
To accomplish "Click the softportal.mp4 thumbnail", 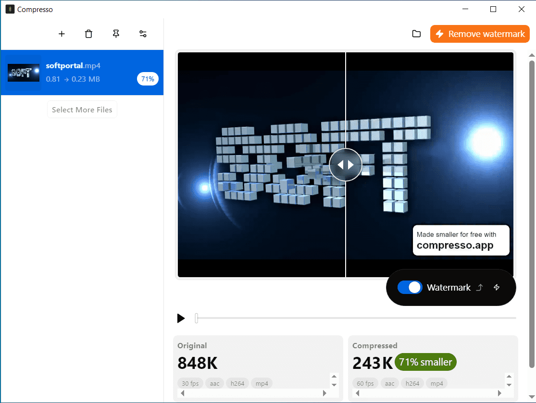I will tap(24, 73).
